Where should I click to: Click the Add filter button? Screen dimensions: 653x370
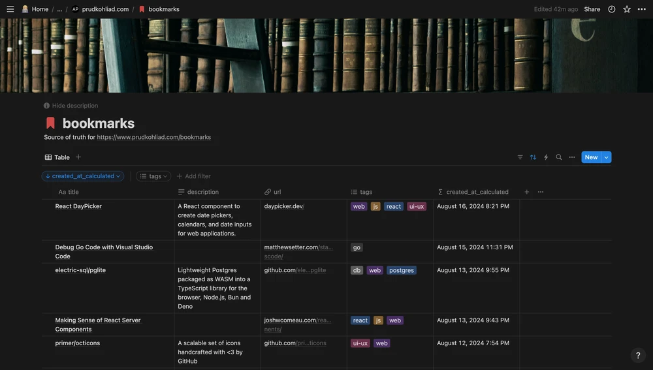point(194,176)
